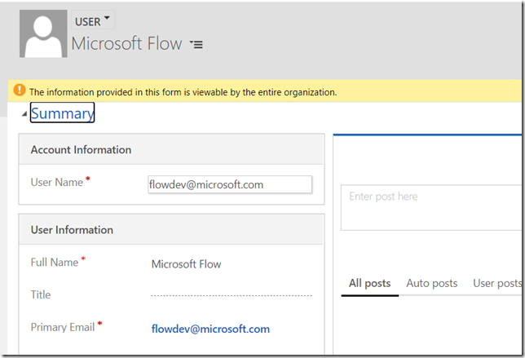The height and width of the screenshot is (358, 525).
Task: Click the Full Name field label
Action: 55,263
